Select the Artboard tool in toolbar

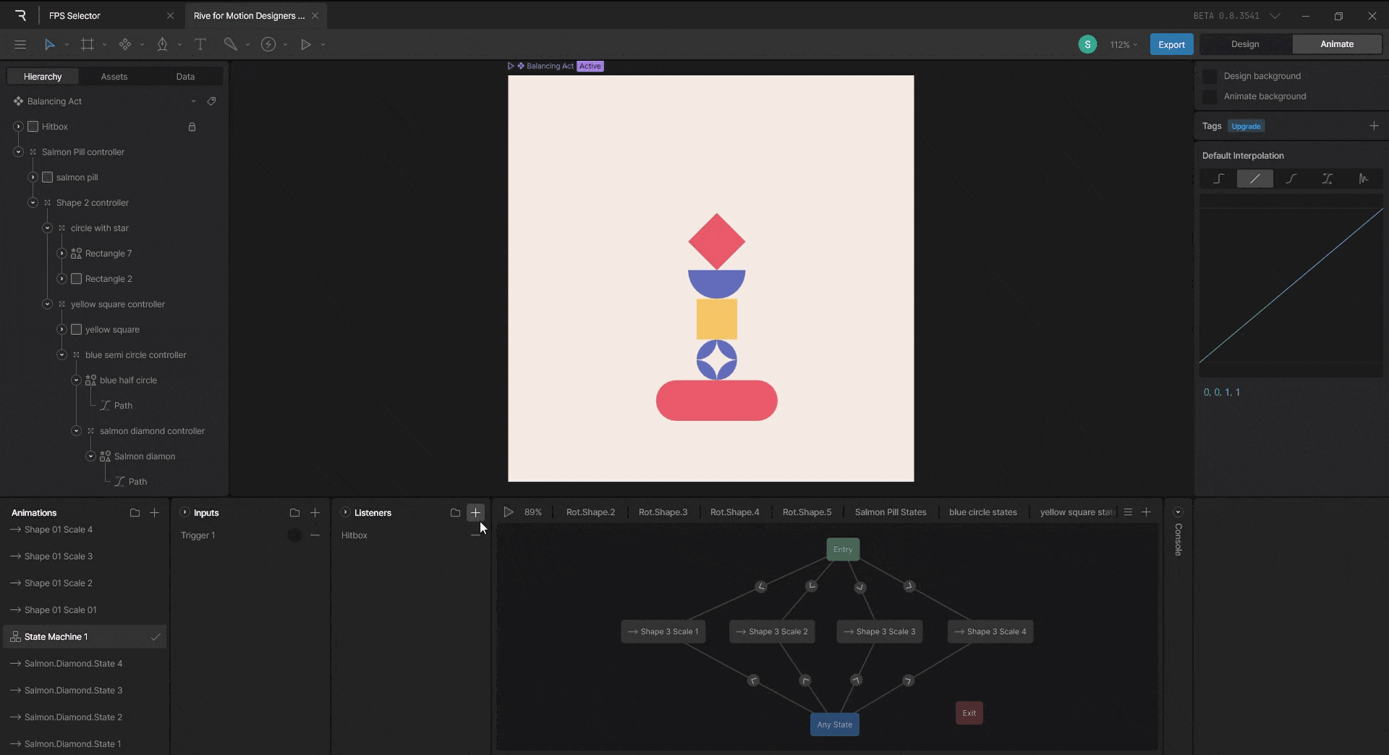pos(88,44)
